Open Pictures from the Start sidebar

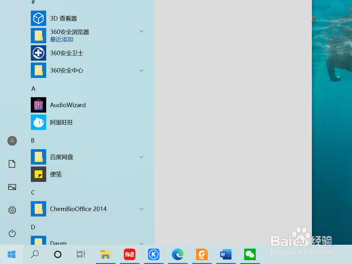12,187
